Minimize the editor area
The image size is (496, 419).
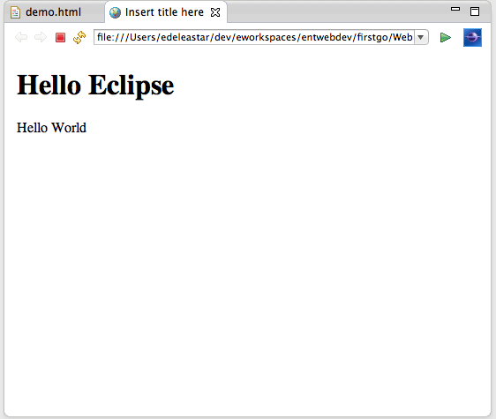pyautogui.click(x=455, y=9)
